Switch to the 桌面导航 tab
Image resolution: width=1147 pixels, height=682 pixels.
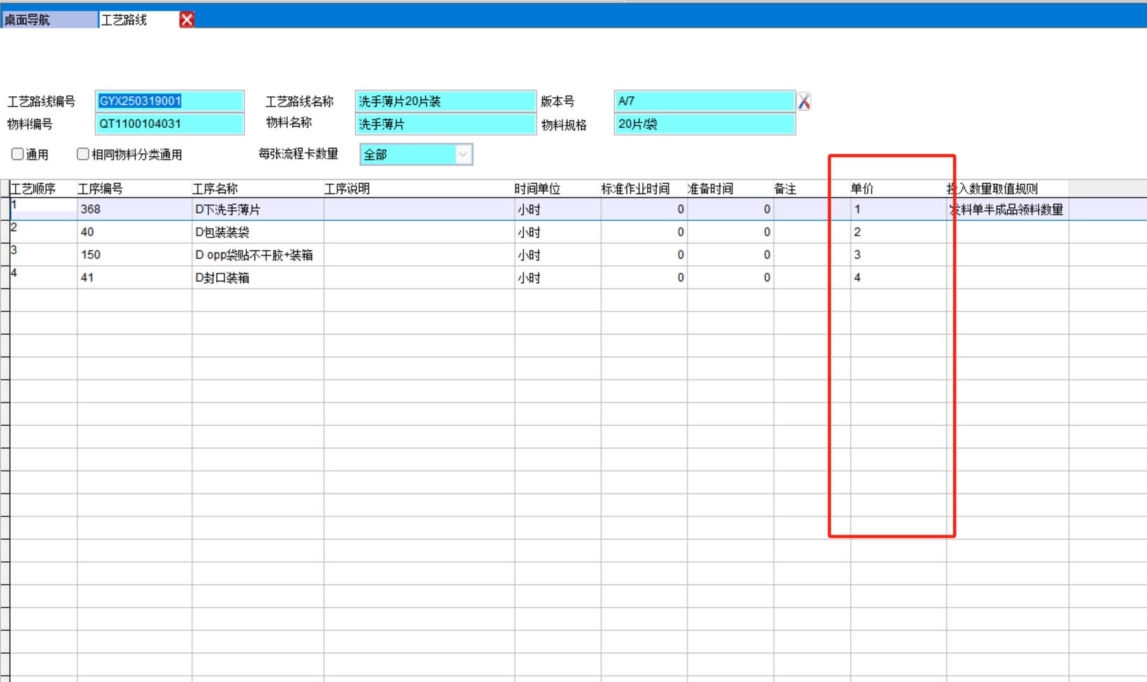coord(48,20)
